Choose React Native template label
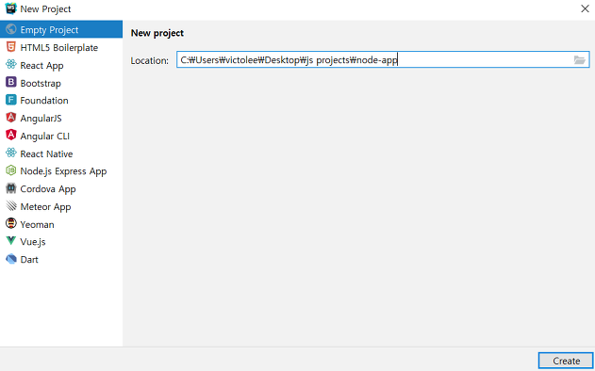This screenshot has width=595, height=371. tap(46, 153)
